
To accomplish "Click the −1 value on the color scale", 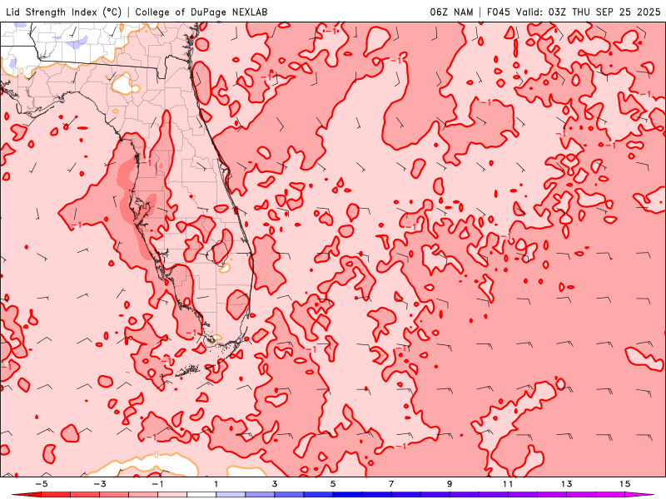I will [157, 484].
